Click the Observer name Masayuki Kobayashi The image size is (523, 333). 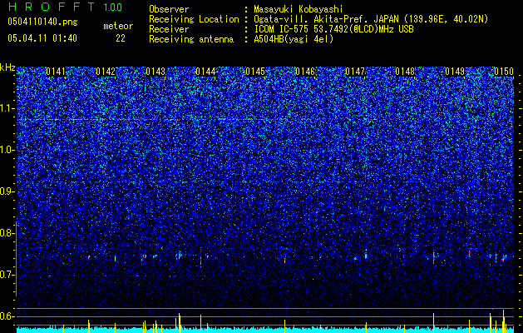tap(299, 9)
